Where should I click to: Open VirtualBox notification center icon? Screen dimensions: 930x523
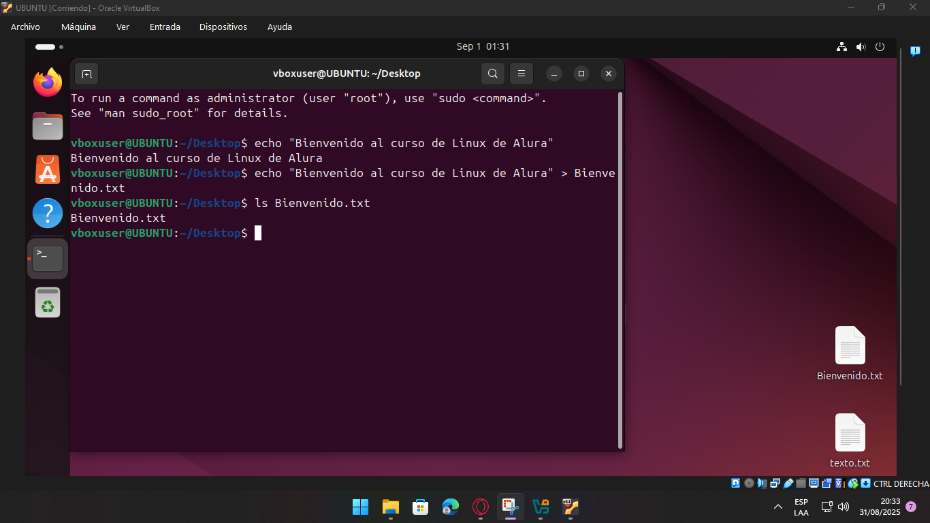click(915, 51)
